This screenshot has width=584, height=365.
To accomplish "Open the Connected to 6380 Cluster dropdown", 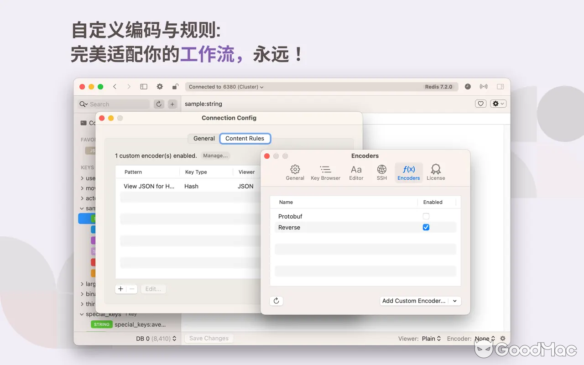I will tap(225, 87).
